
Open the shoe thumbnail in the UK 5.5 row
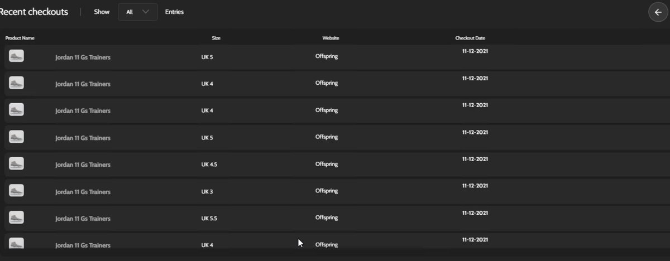click(x=16, y=217)
